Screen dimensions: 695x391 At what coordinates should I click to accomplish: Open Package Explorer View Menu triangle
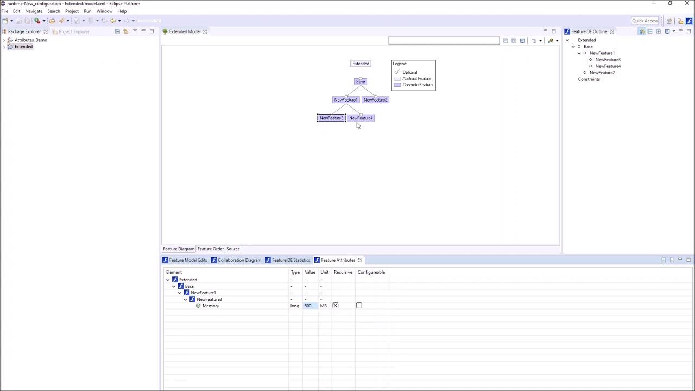coord(135,31)
